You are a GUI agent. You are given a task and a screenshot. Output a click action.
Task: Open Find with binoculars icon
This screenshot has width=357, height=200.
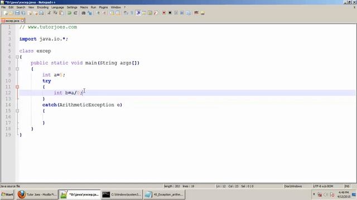pos(84,13)
